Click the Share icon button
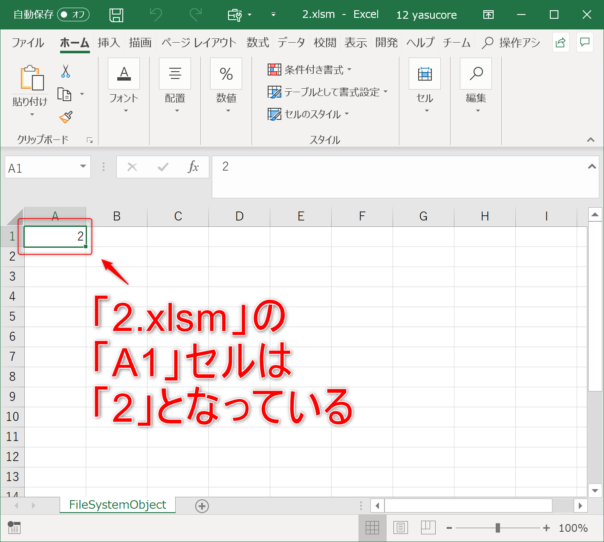Image resolution: width=604 pixels, height=542 pixels. 561,42
